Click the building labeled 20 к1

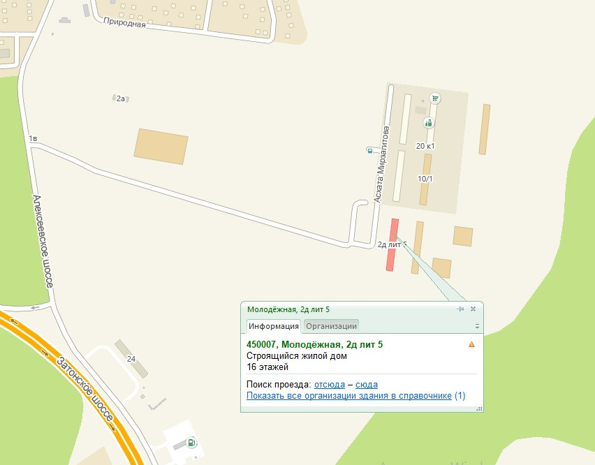430,118
